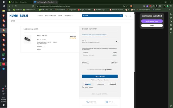Expand the hidden tray icons chevron
Screen dimensions: 173x108
pyautogui.click(x=5, y=86)
